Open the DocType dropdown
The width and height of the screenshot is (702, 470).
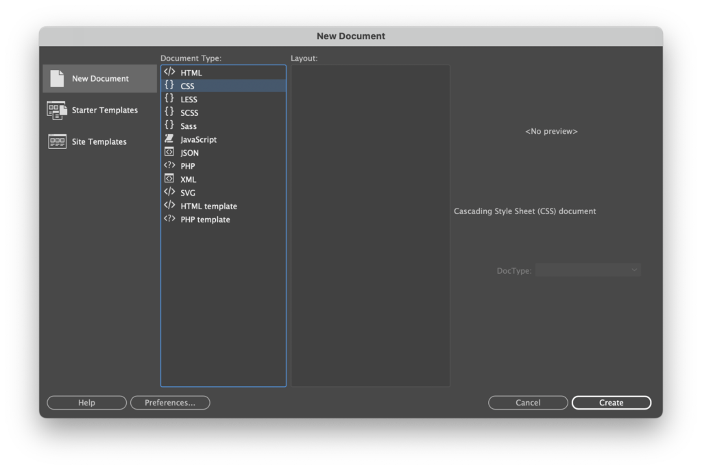tap(588, 270)
